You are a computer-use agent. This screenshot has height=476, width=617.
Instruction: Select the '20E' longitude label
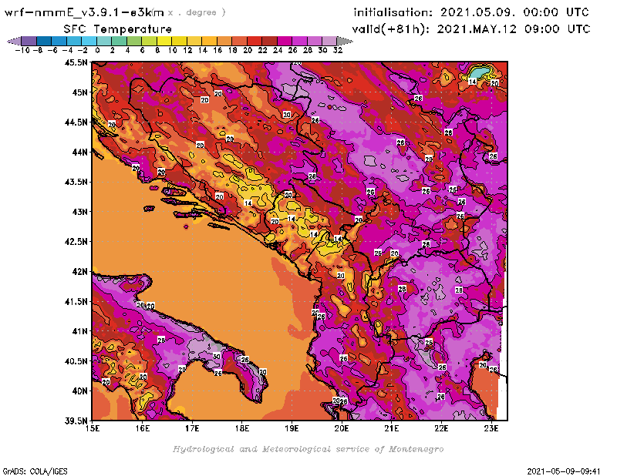(342, 428)
